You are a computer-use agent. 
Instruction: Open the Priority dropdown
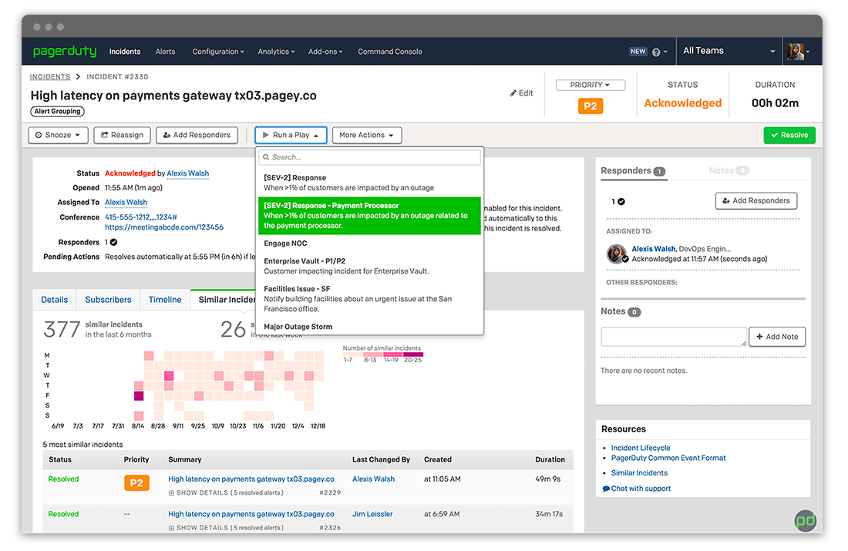click(x=590, y=85)
